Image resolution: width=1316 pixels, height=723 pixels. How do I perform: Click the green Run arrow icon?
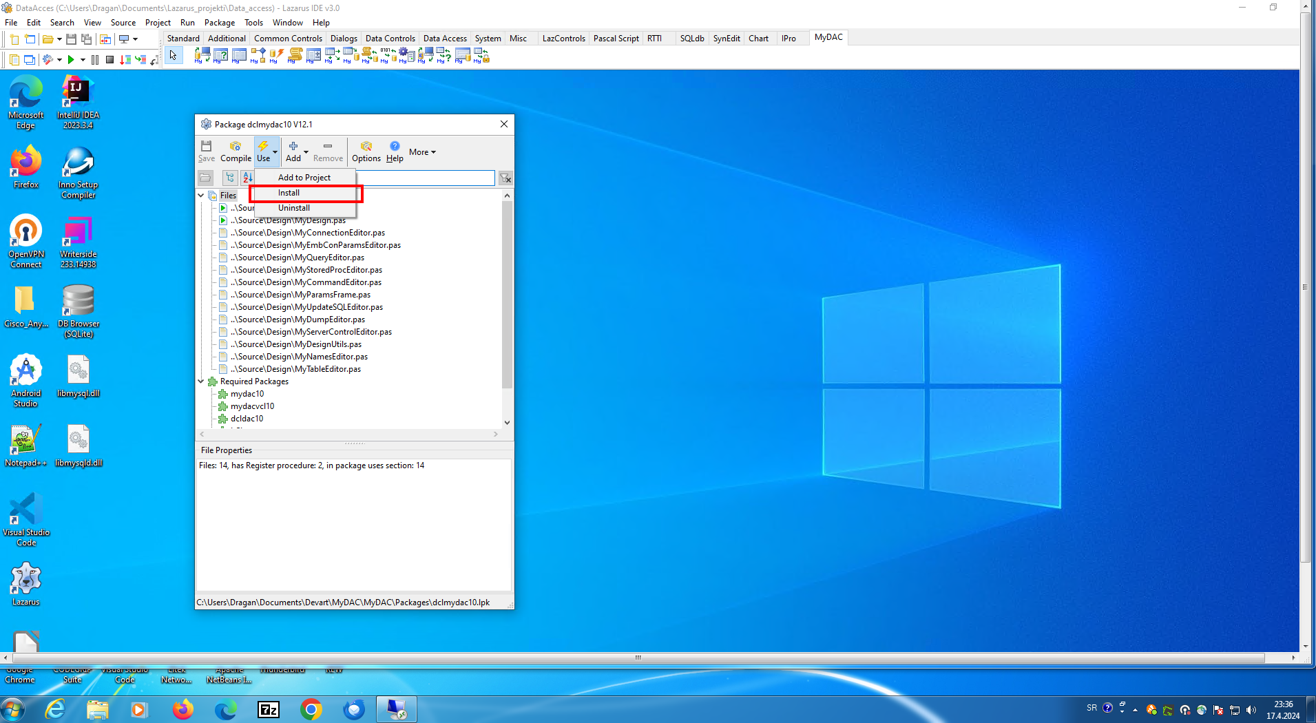pyautogui.click(x=71, y=60)
